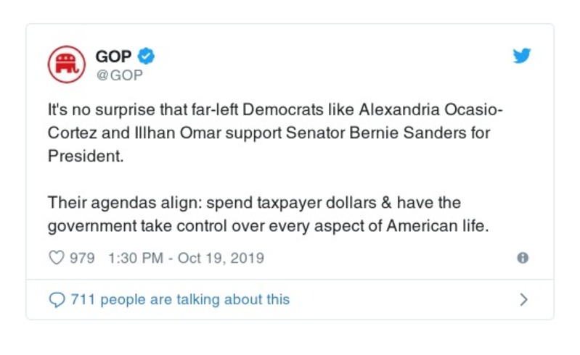Expand conversation with the right chevron arrow
This screenshot has width=580, height=355.
click(524, 299)
